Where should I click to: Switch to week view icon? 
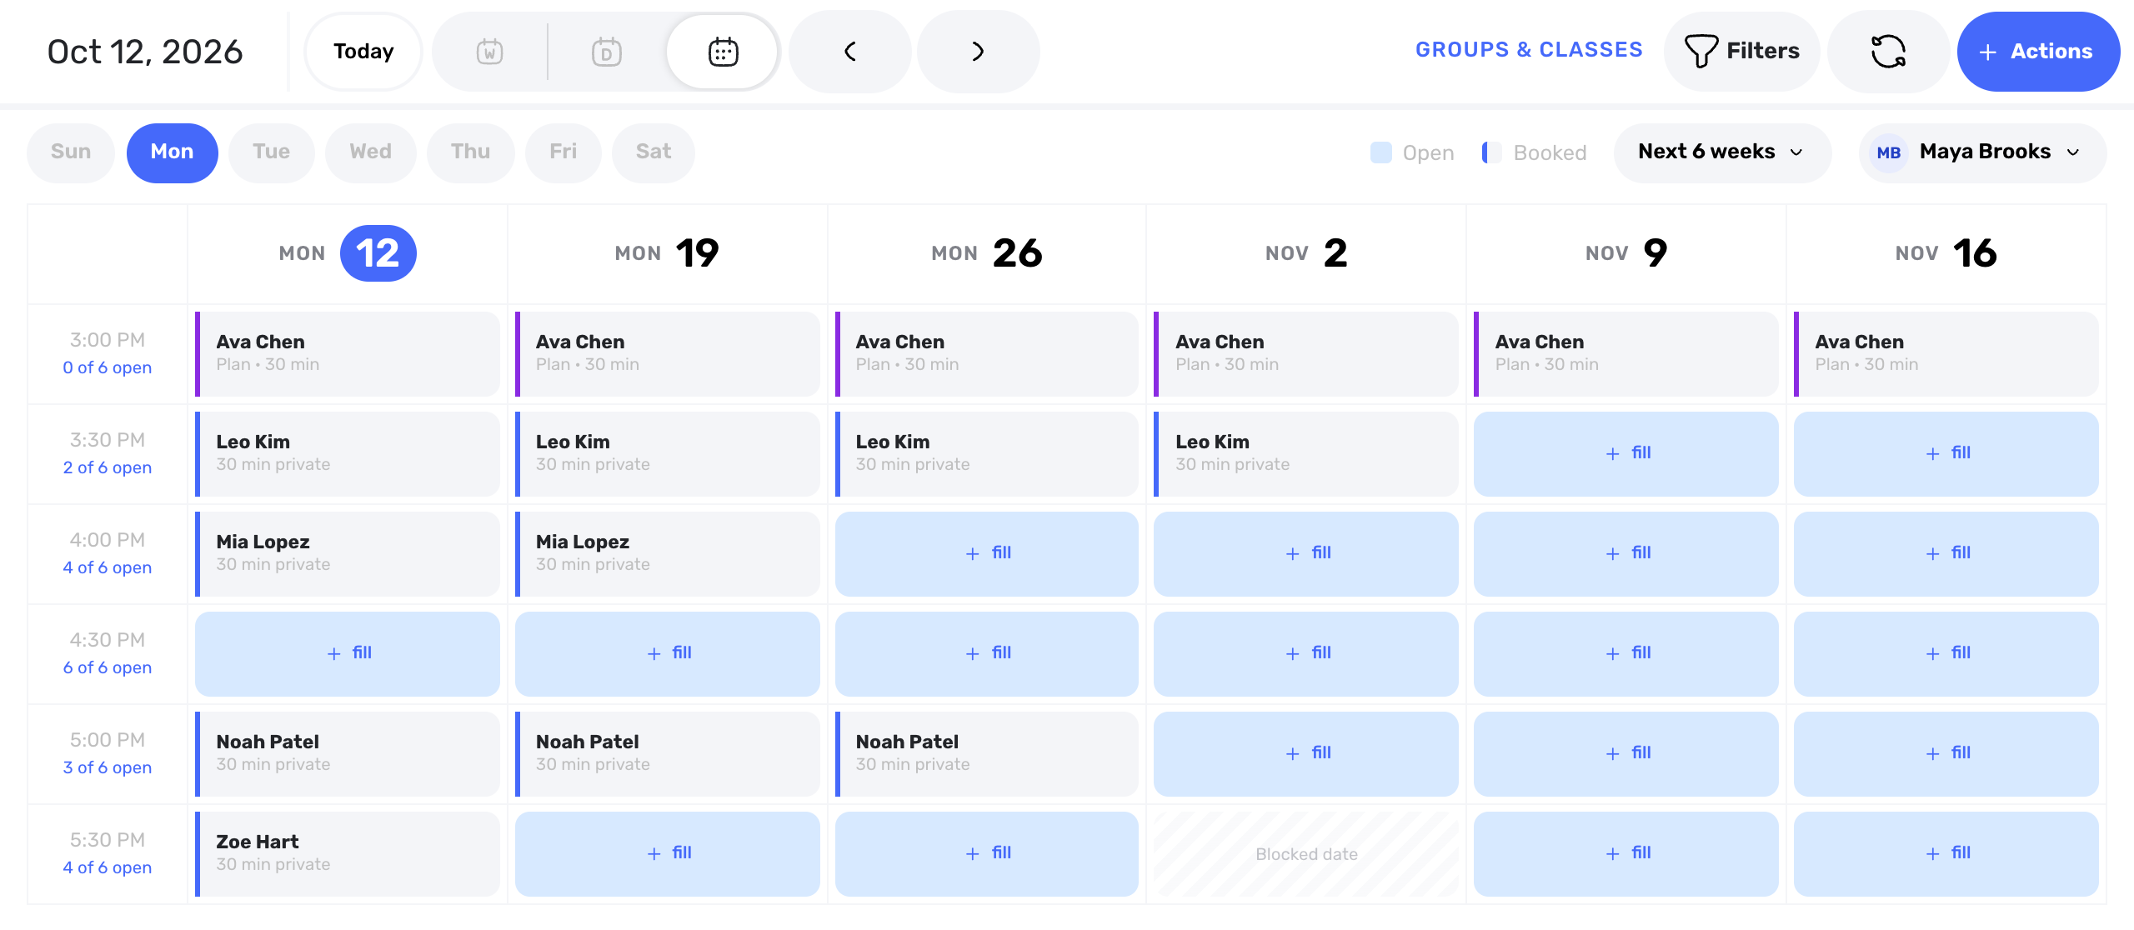point(489,52)
